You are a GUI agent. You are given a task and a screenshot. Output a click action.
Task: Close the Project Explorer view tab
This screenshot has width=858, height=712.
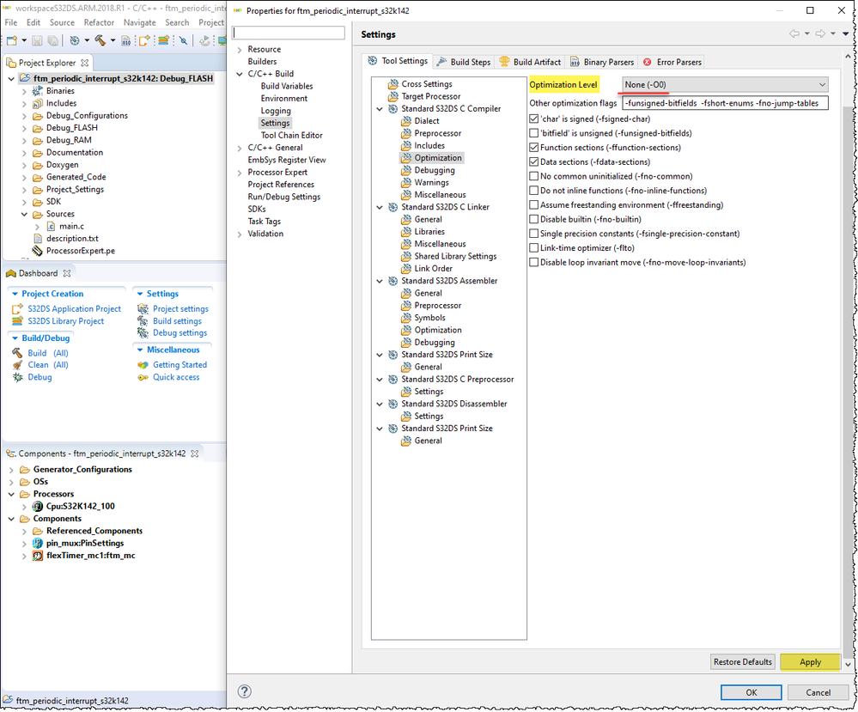pyautogui.click(x=85, y=63)
